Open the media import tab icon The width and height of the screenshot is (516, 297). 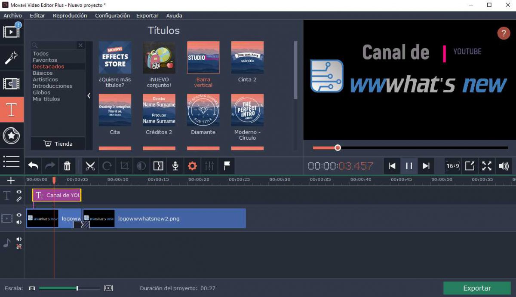pos(12,31)
